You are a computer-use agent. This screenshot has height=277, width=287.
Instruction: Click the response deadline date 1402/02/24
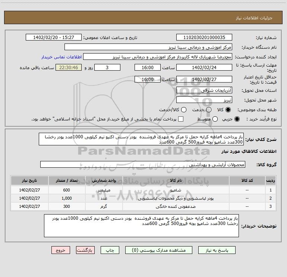tap(204, 67)
